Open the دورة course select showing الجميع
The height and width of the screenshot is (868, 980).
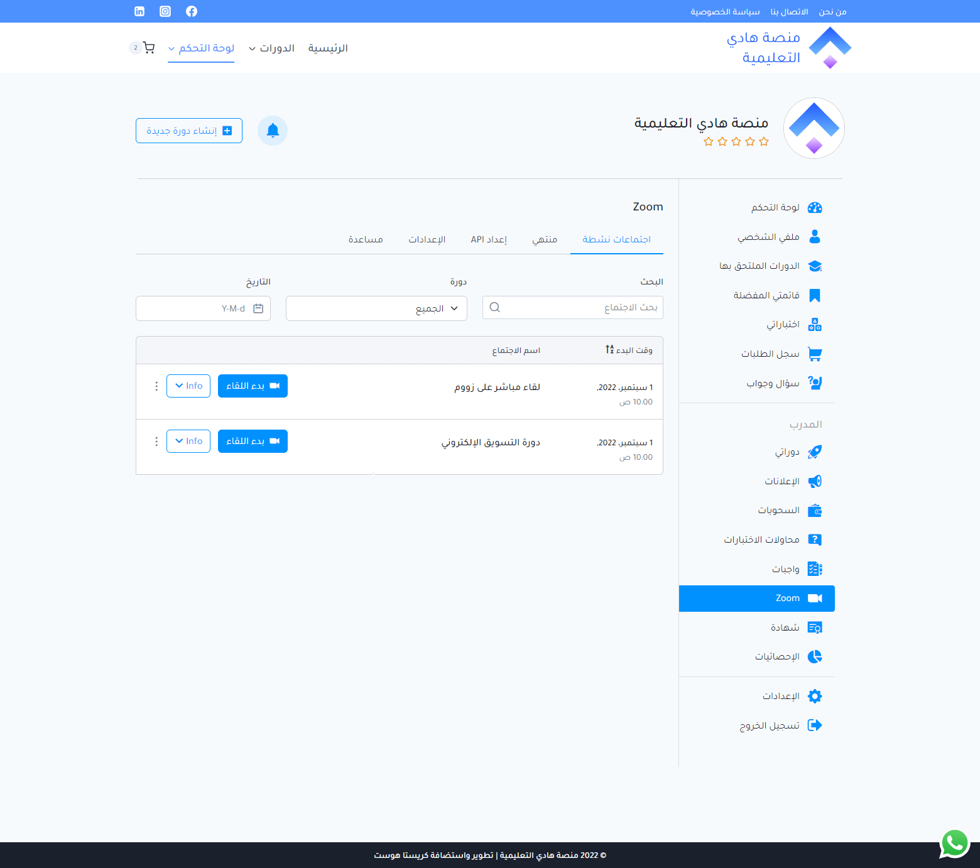pos(376,308)
